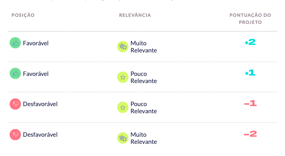The height and width of the screenshot is (156, 285).
Task: Click the green thumbs-up icon in first row
Action: click(x=15, y=43)
